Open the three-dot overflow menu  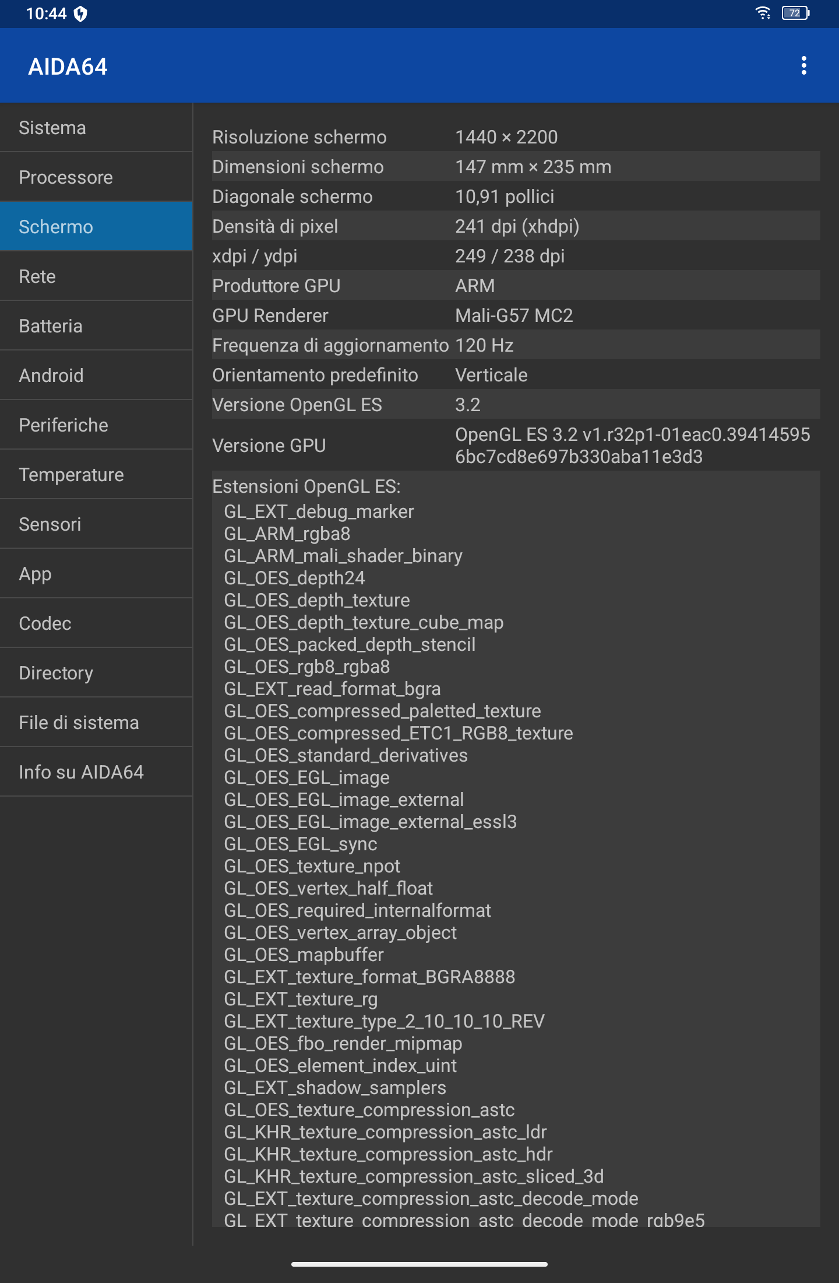tap(803, 65)
